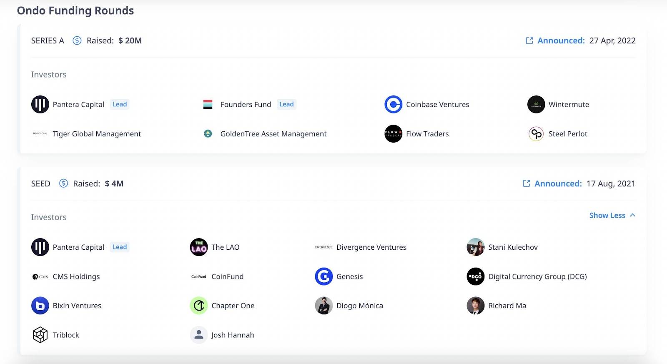Click the Stani Kulechov name
The image size is (667, 364).
(x=513, y=247)
